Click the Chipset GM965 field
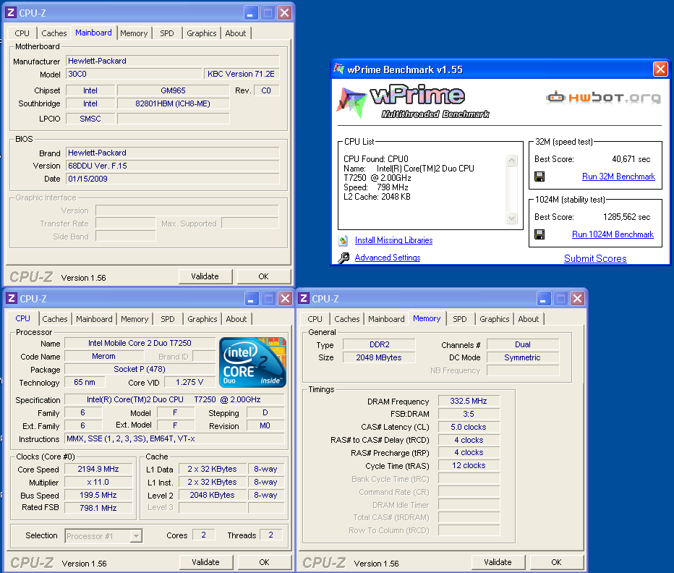 pyautogui.click(x=174, y=90)
